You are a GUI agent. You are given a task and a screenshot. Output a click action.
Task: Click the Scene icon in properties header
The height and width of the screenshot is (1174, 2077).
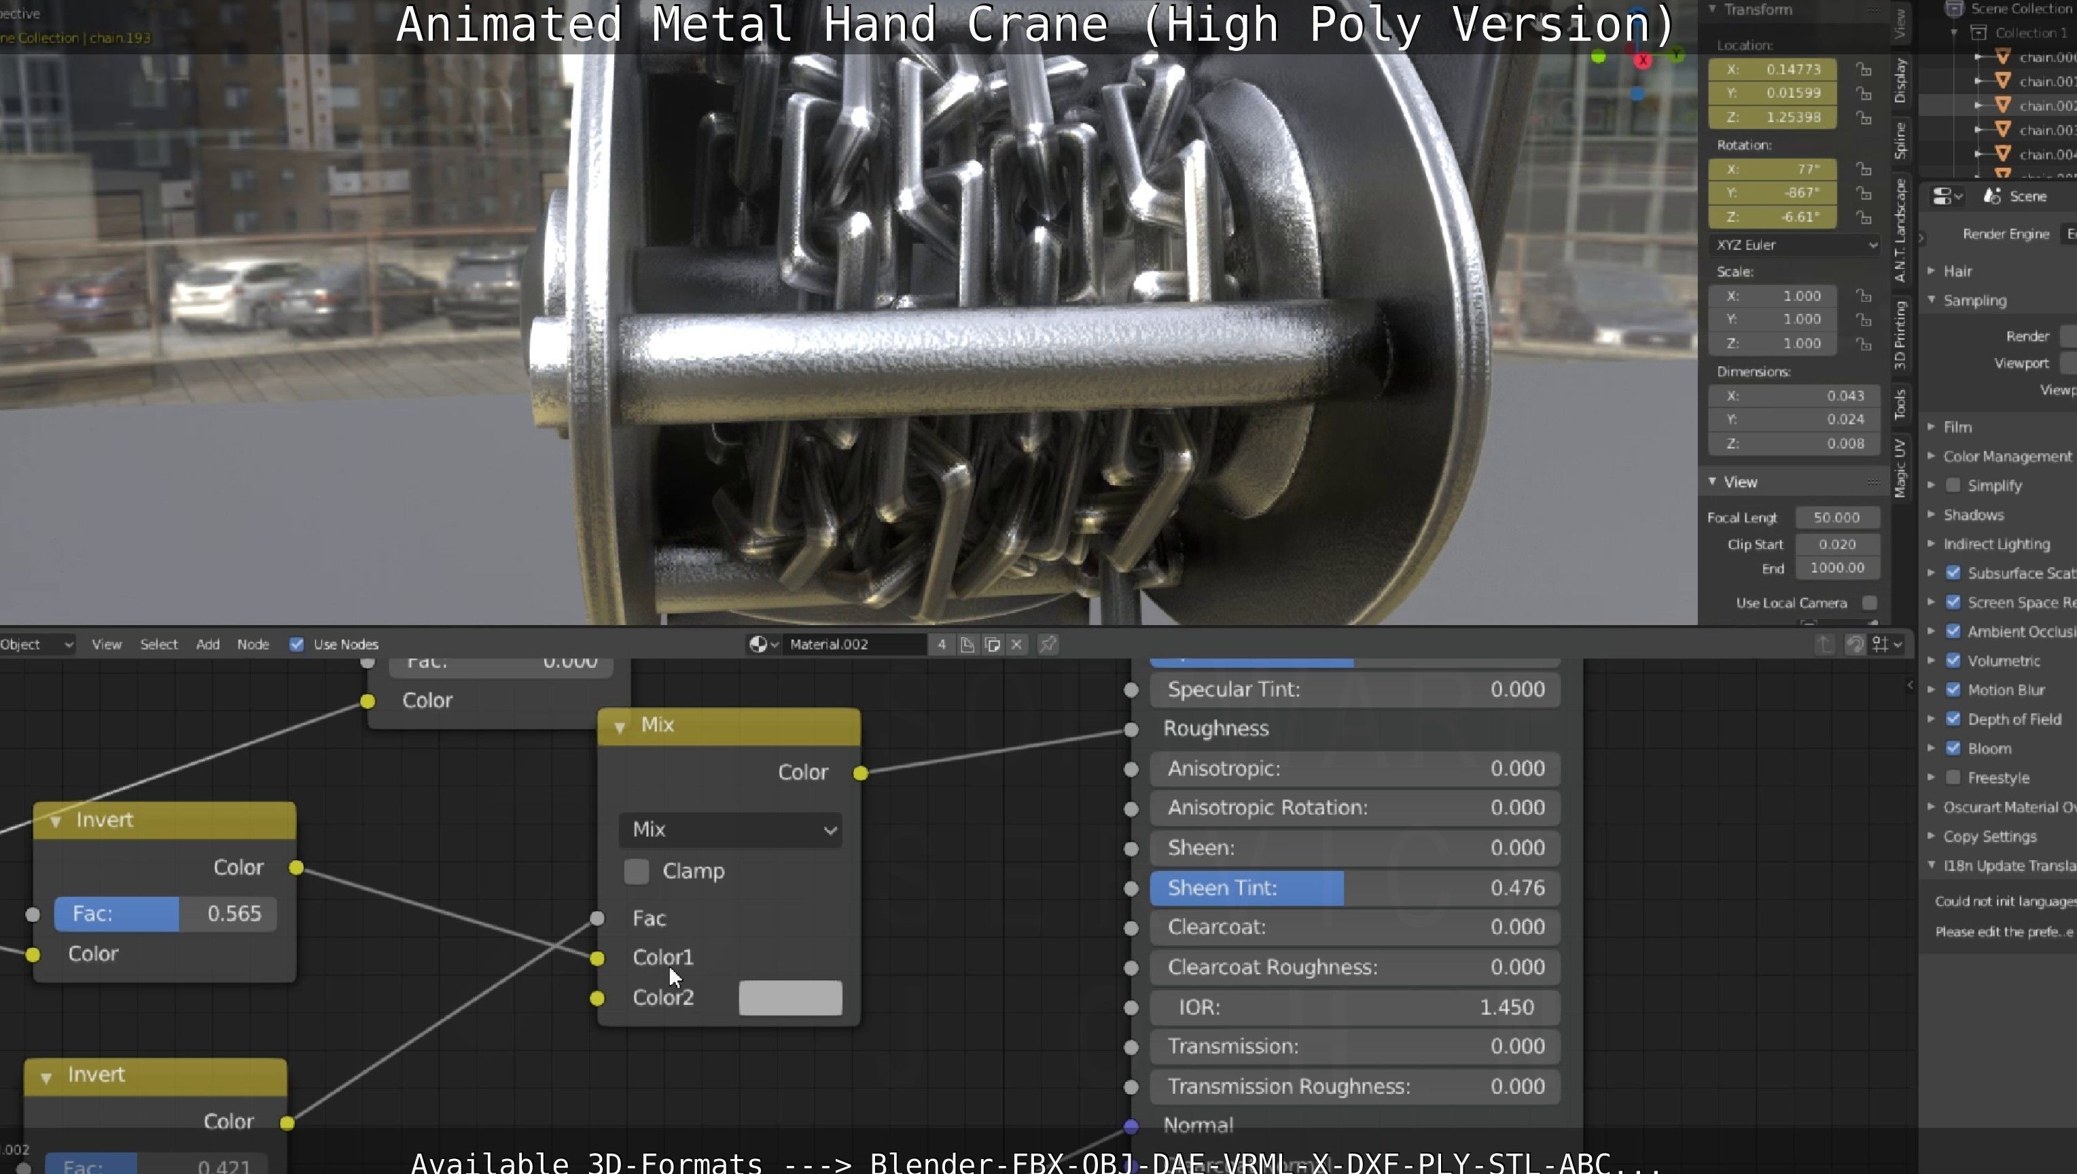(1992, 197)
